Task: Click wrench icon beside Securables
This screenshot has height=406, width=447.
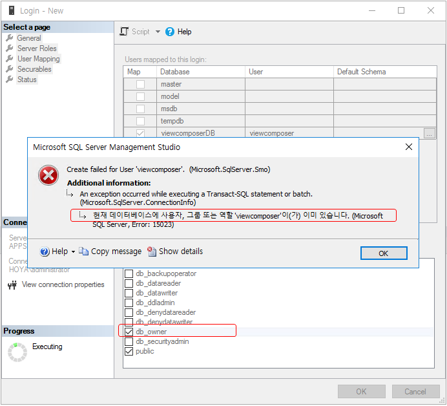Action: (10, 69)
